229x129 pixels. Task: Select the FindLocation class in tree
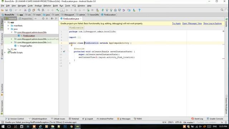[29, 36]
